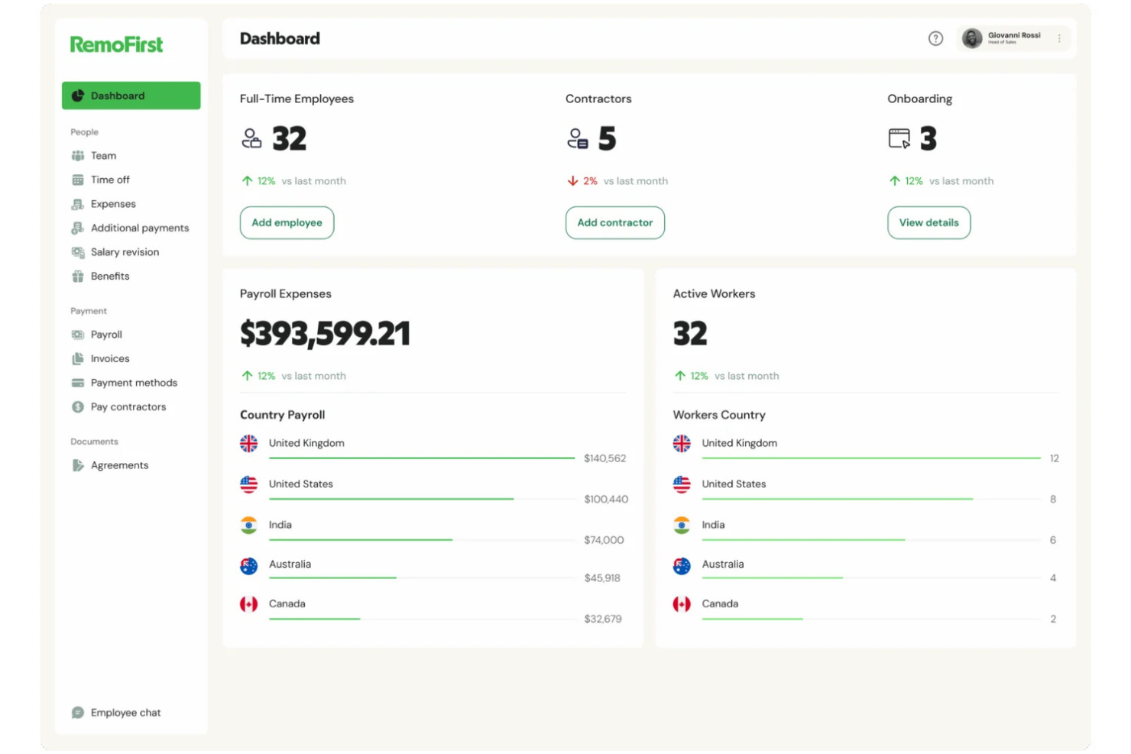Select the Team icon in the sidebar
The height and width of the screenshot is (754, 1131).
point(79,155)
